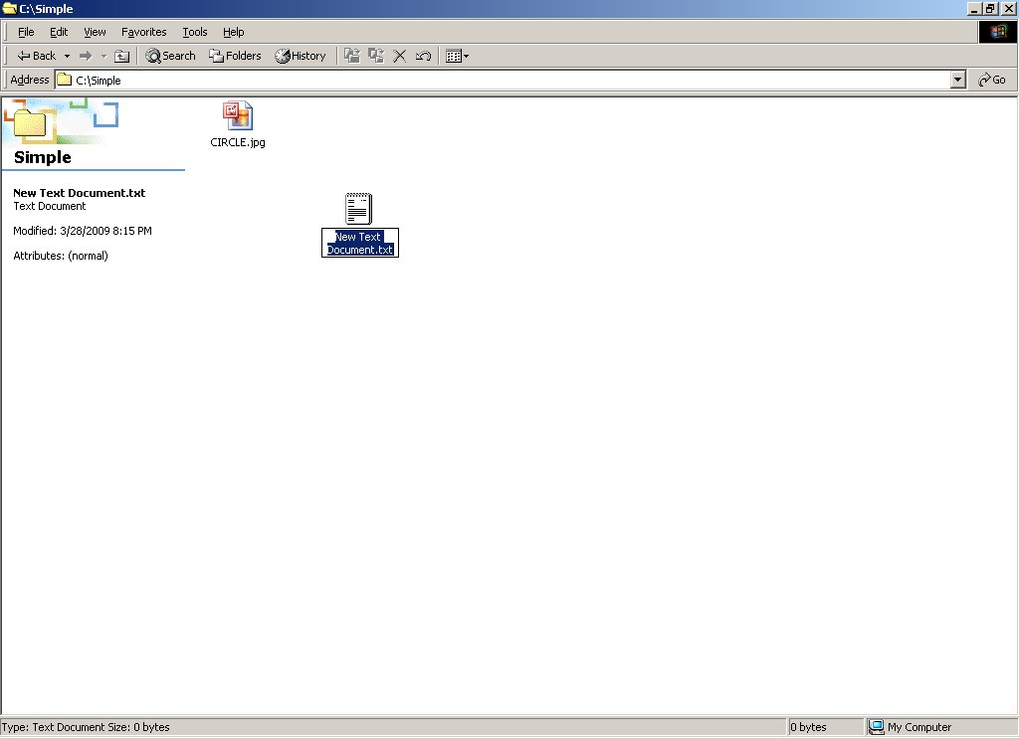This screenshot has height=740, width=1019.
Task: Go up one folder level
Action: 122,56
